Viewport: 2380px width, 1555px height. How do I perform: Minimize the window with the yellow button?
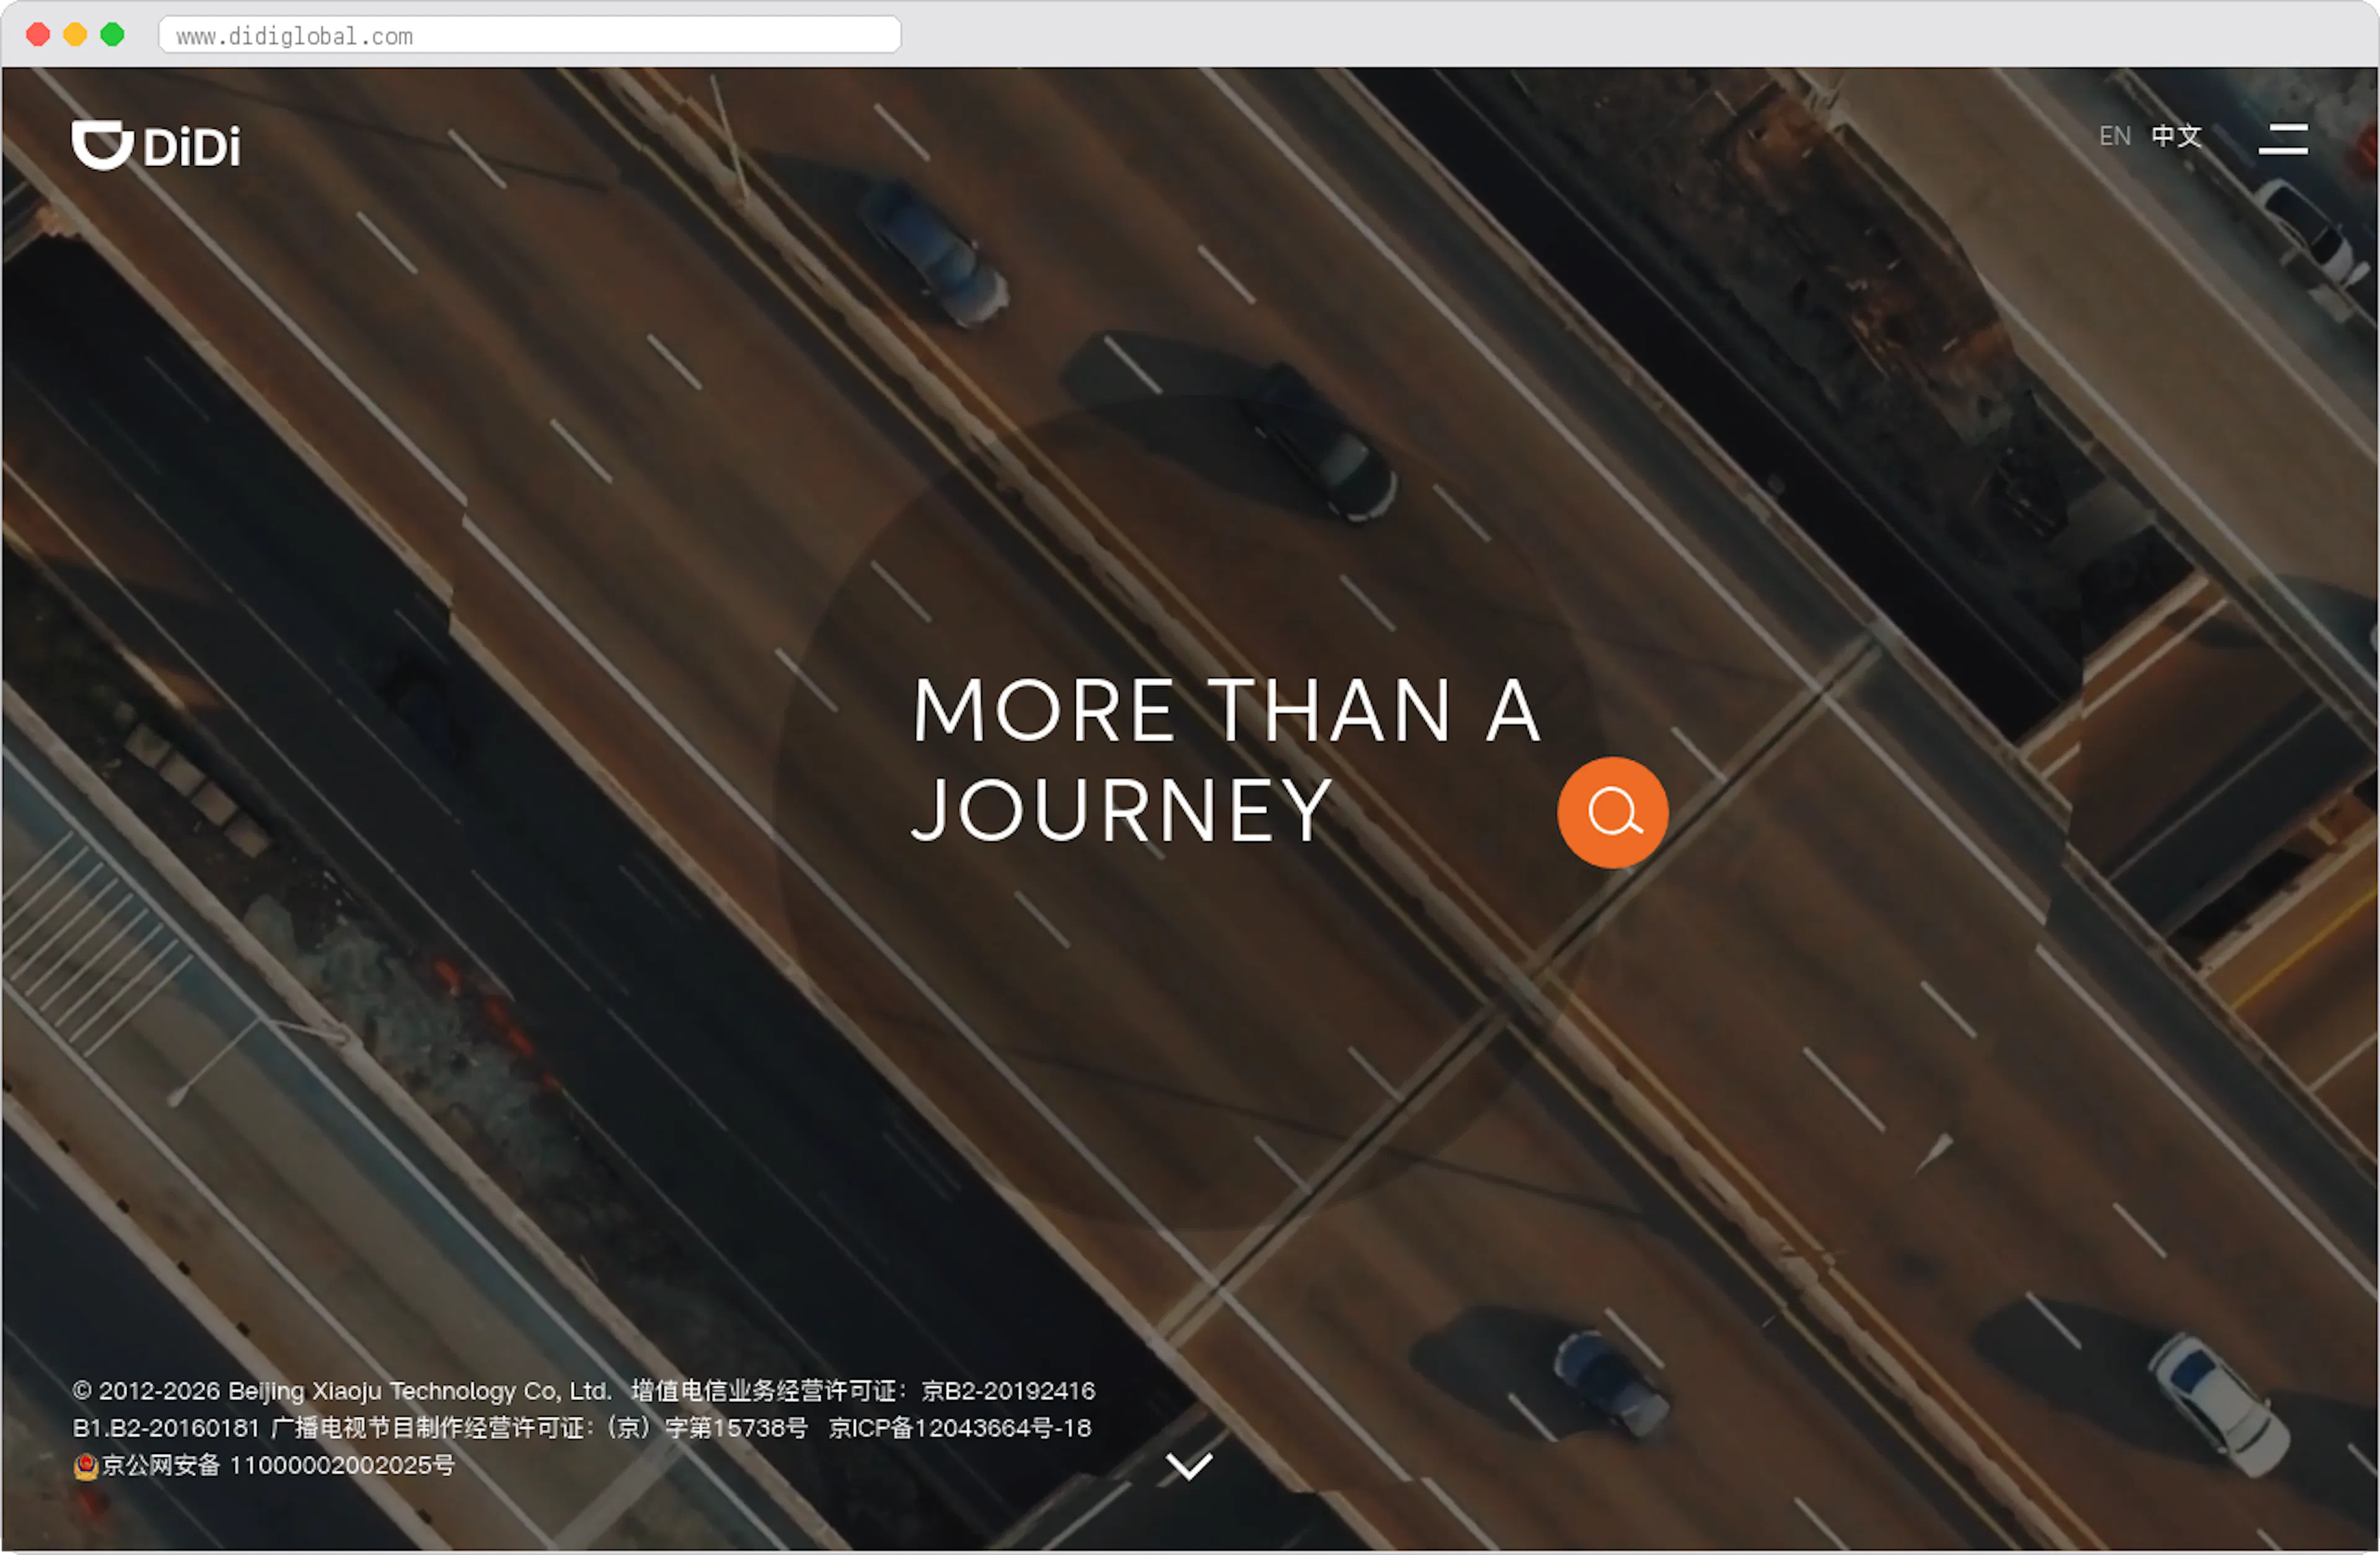point(75,35)
